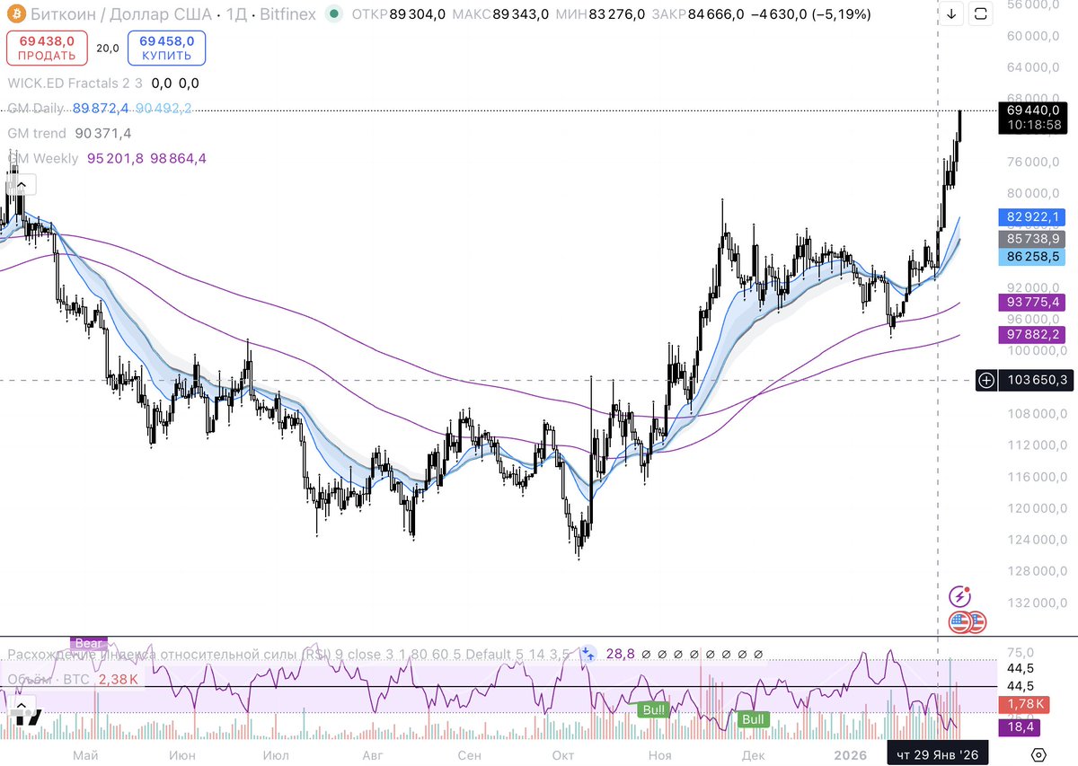Tap the Дек label on the time axis

pos(753,755)
